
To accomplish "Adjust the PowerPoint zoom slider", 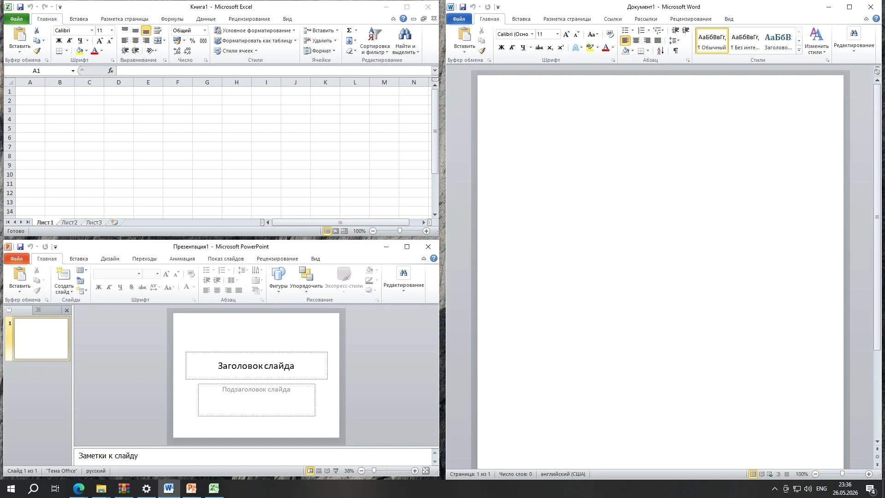I will [374, 471].
